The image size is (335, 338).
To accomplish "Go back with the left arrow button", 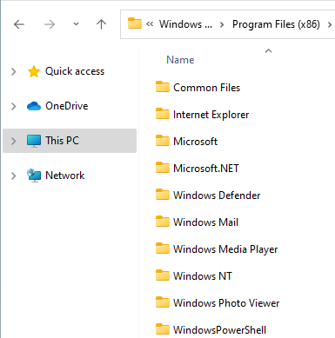I will [19, 24].
